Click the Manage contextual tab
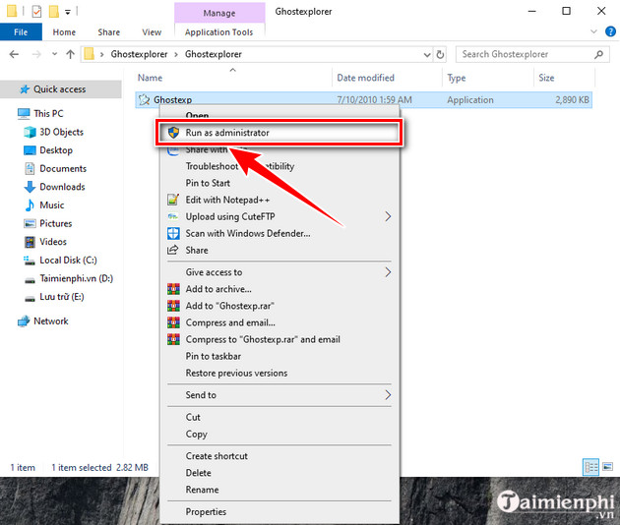Viewport: 620px width, 525px height. [x=219, y=13]
